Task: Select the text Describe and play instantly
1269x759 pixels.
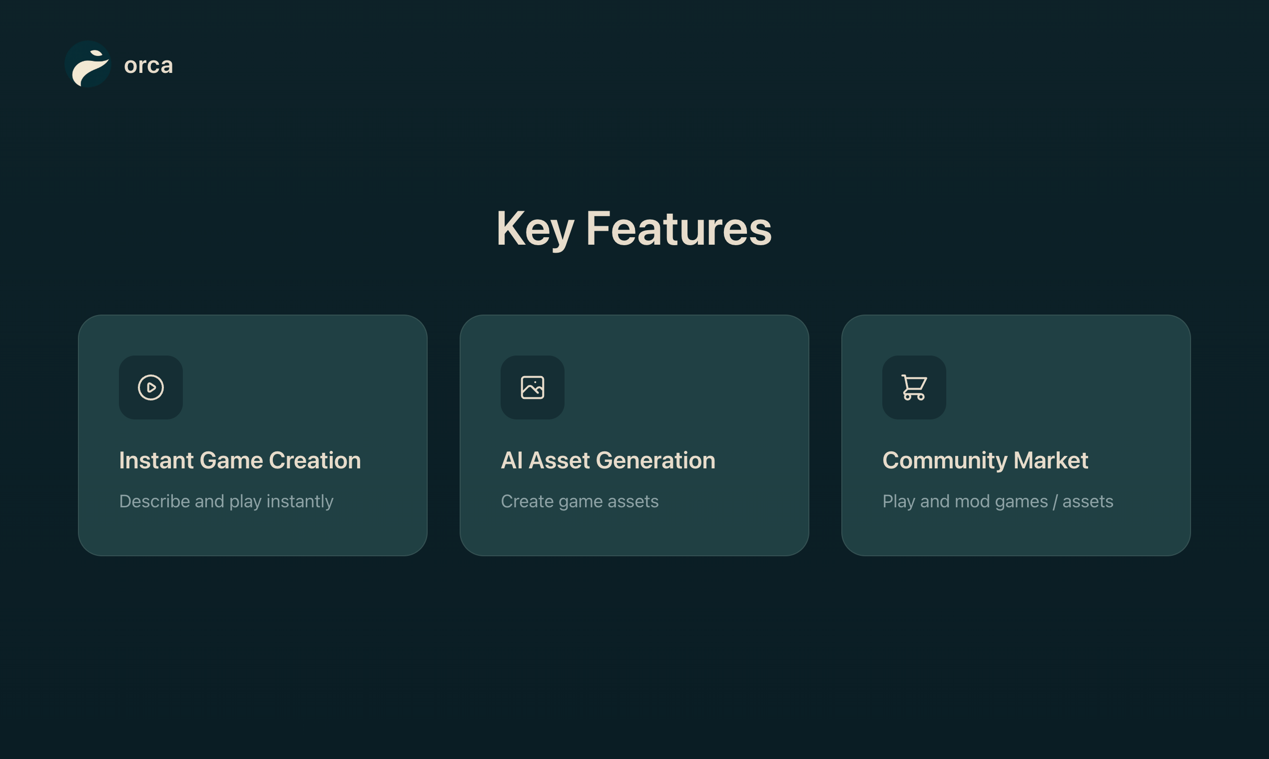Action: (x=226, y=502)
